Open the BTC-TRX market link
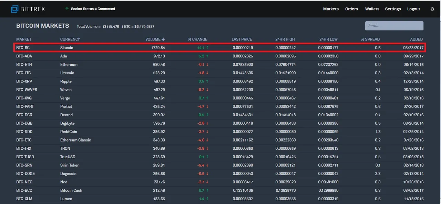The height and width of the screenshot is (204, 441). [24, 148]
